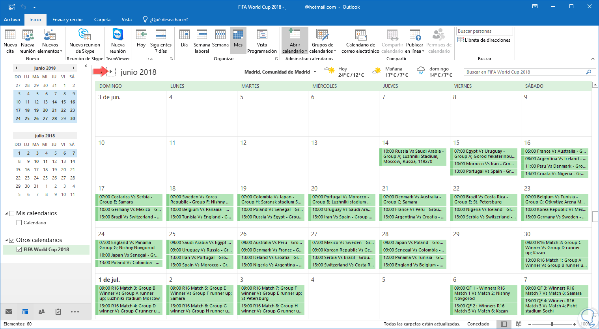
Task: Open the Organizar dialog launcher
Action: (276, 59)
